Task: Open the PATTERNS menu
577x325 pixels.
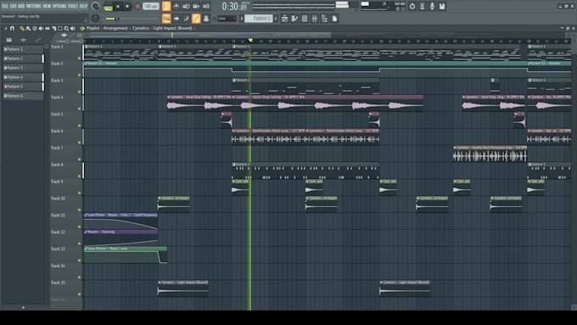Action: coord(33,6)
